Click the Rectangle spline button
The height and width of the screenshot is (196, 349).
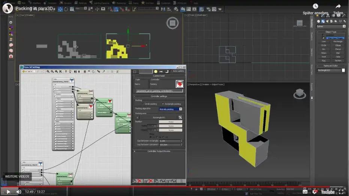click(338, 42)
